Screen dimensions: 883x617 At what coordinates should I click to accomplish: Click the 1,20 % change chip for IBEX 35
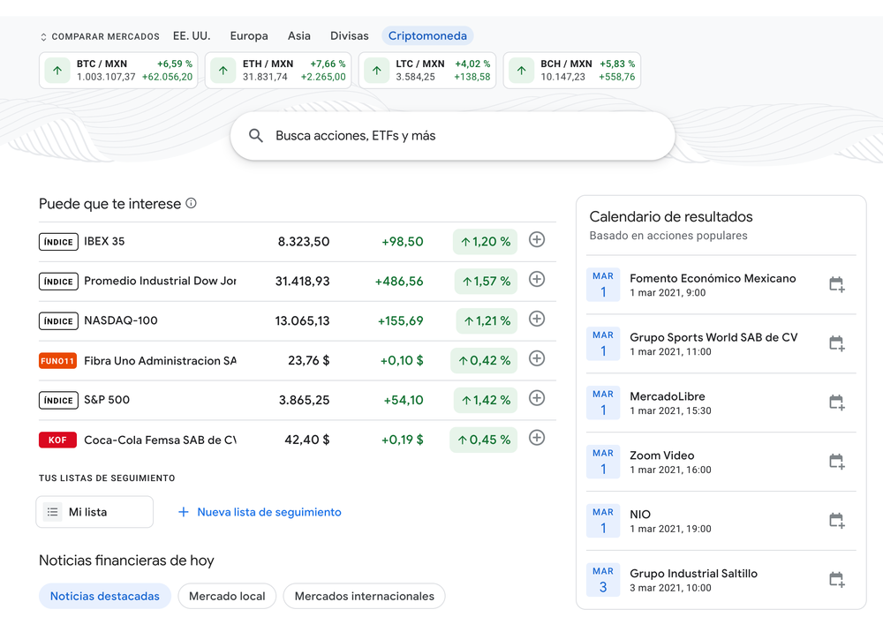point(485,242)
